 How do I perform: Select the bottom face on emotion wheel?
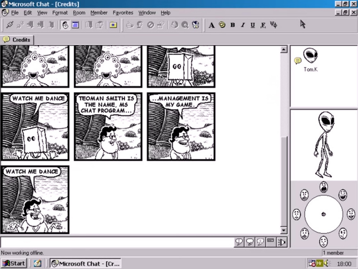tap(323, 242)
